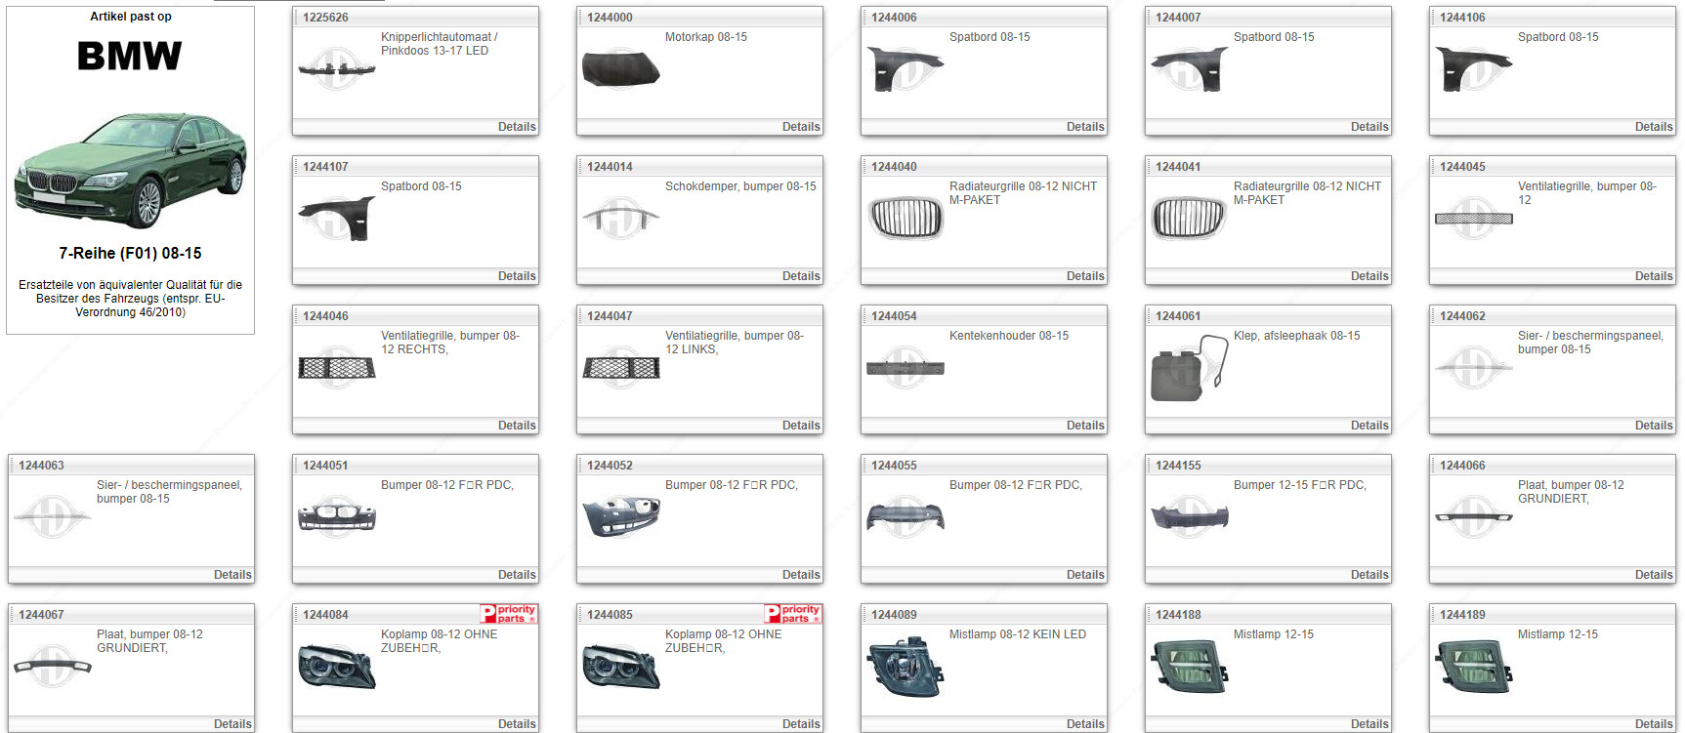This screenshot has height=733, width=1685.
Task: Click the grille image for part 1244041
Action: tap(1190, 219)
